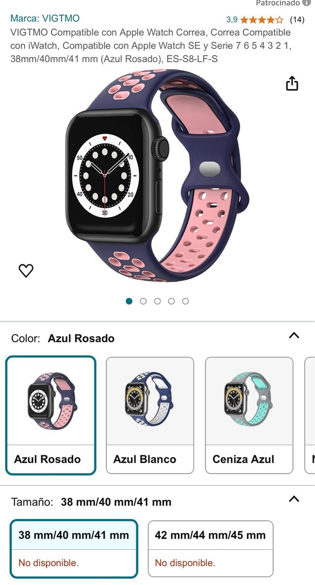Collapse the Tamaño section chevron
This screenshot has height=585, width=315.
tap(294, 499)
